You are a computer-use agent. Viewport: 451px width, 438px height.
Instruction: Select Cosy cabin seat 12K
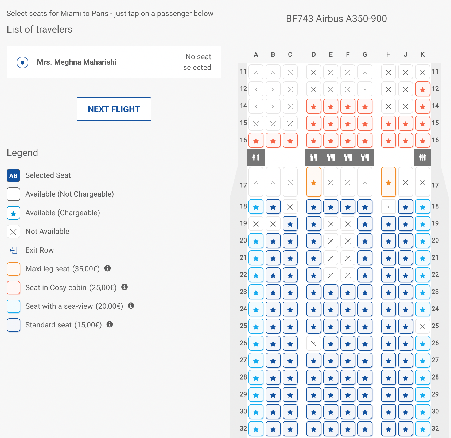(x=423, y=89)
